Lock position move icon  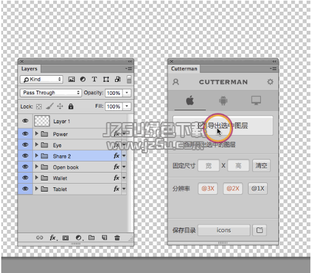tap(60, 106)
